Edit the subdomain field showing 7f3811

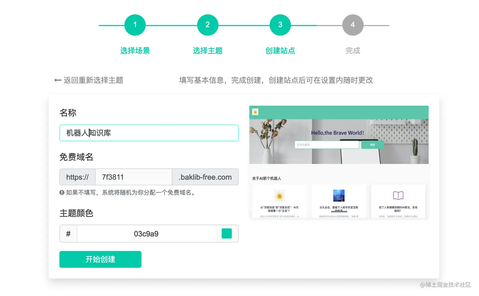click(134, 177)
